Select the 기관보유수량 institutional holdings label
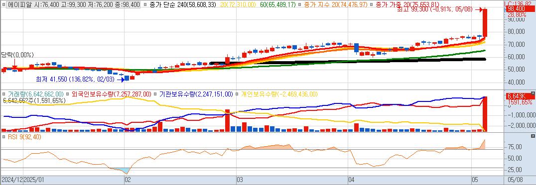This screenshot has width=536, height=185. (196, 94)
